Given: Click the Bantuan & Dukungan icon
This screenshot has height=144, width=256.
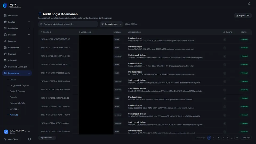Looking at the screenshot, I should pyautogui.click(x=5, y=67).
